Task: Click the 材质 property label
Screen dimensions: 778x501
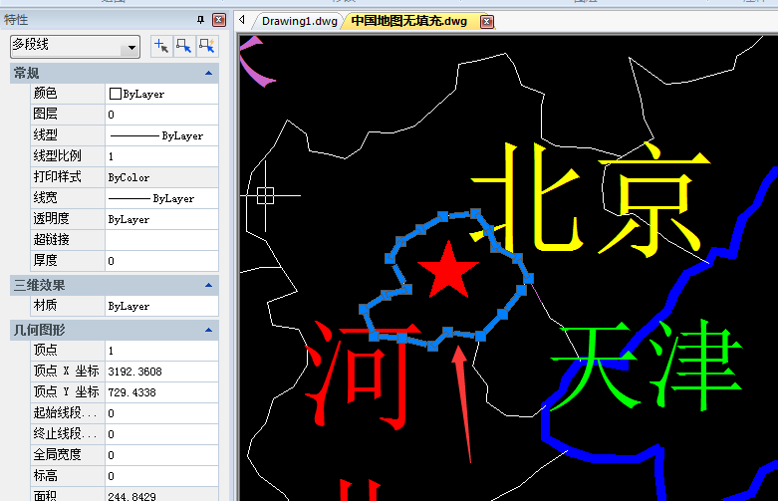Action: [x=45, y=306]
